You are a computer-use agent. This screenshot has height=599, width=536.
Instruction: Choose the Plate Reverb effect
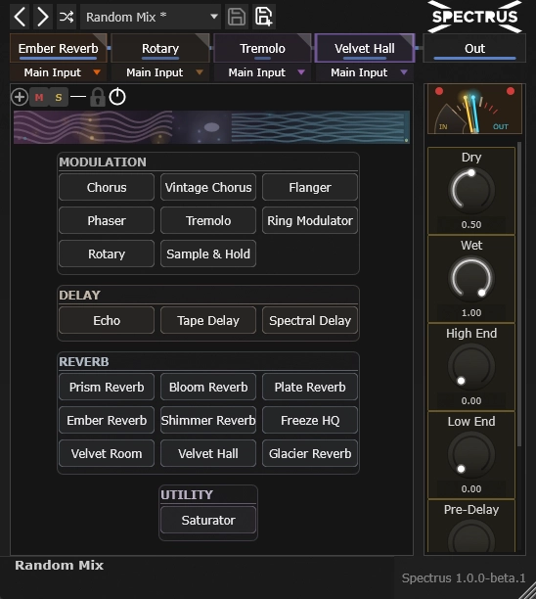pos(310,387)
